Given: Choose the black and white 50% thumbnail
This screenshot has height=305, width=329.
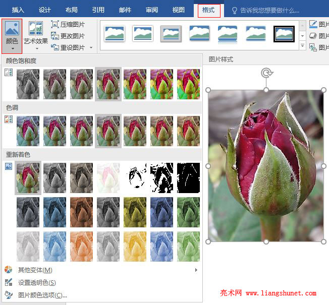Looking at the screenshot, I should coord(161,178).
